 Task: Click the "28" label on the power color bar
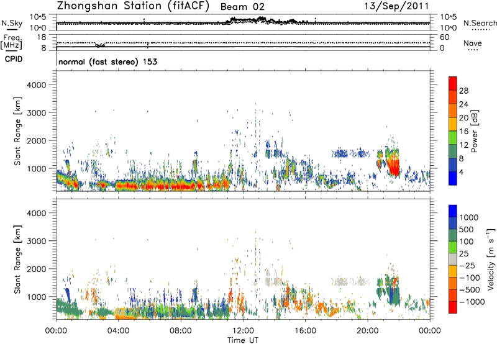tap(463, 91)
